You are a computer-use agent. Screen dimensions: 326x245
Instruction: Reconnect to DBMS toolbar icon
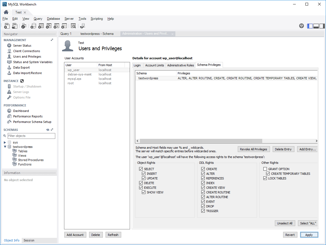[82, 26]
